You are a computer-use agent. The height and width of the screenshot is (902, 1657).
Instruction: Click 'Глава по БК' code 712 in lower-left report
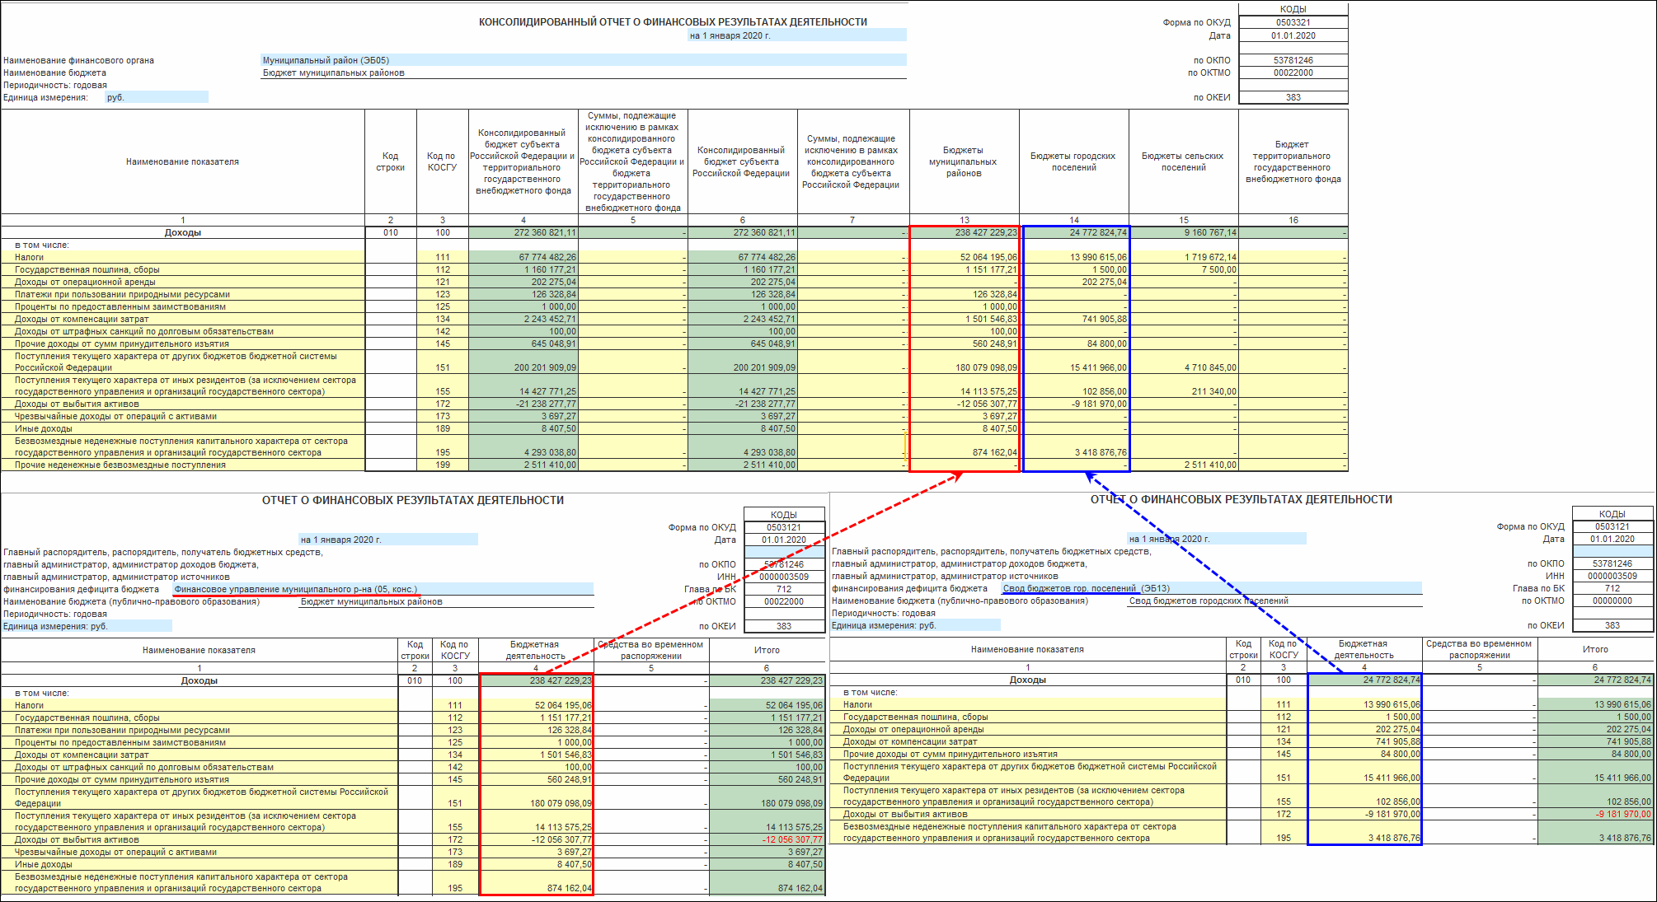[x=783, y=589]
